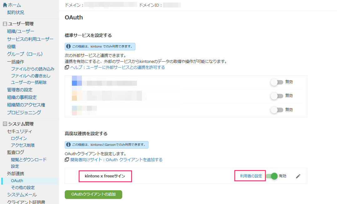The image size is (337, 204).
Task: Click the OAuthクライアントの追加 button
Action: (93, 194)
